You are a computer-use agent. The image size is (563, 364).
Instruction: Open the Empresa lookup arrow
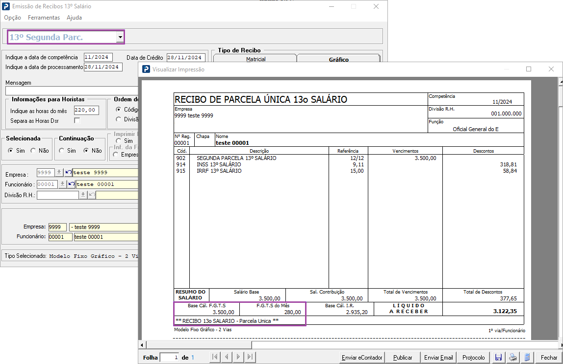pos(59,172)
